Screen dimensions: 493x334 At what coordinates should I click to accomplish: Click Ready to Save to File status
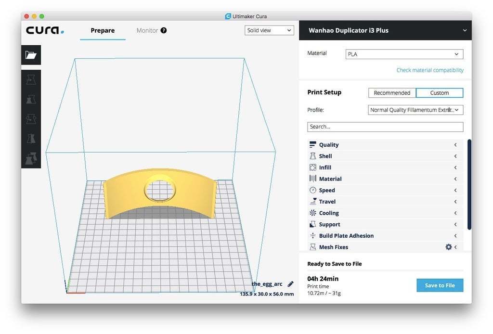pyautogui.click(x=335, y=264)
